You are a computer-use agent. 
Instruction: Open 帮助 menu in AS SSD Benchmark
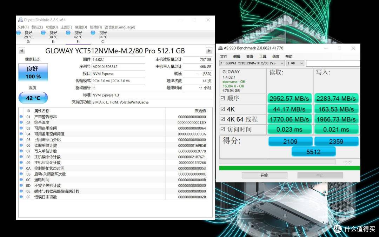tap(289, 56)
